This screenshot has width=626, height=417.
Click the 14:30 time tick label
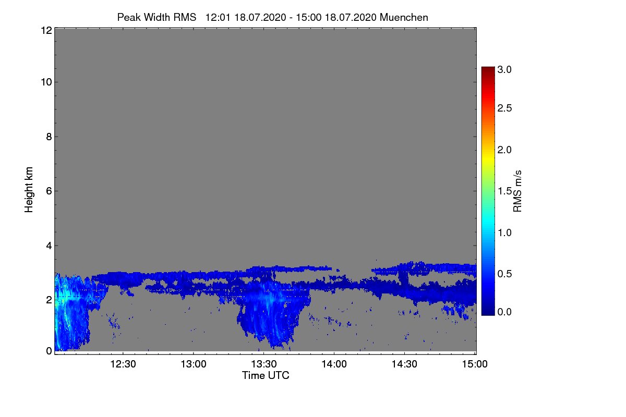pyautogui.click(x=405, y=364)
